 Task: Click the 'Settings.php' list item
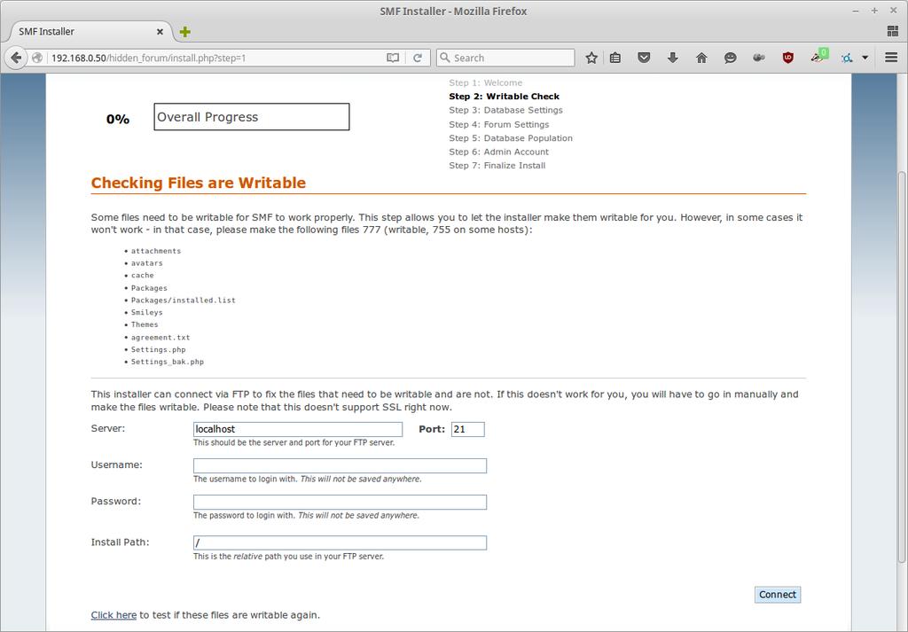point(158,349)
